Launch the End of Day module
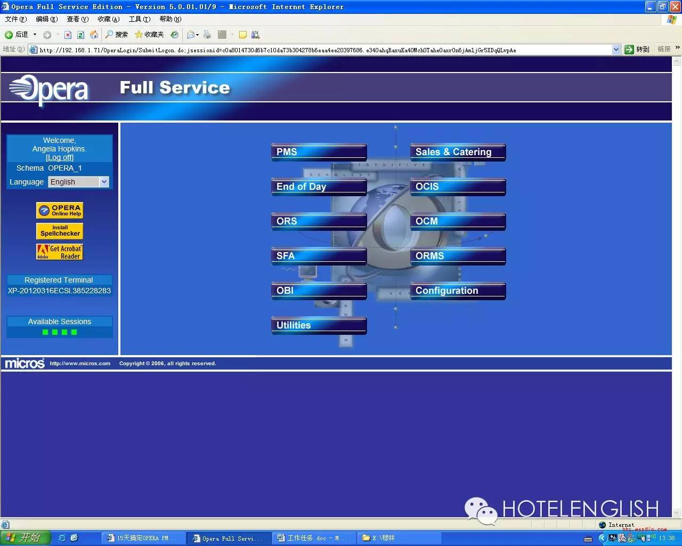This screenshot has height=546, width=682. coord(319,187)
